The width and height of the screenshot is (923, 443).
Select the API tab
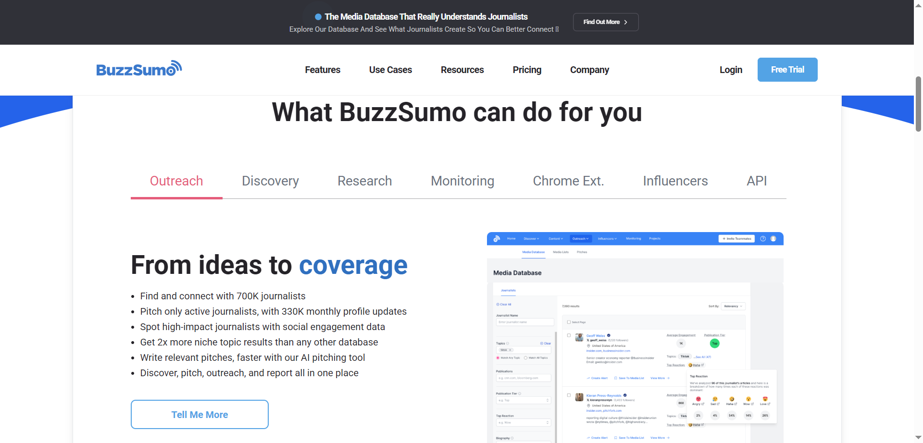point(757,181)
